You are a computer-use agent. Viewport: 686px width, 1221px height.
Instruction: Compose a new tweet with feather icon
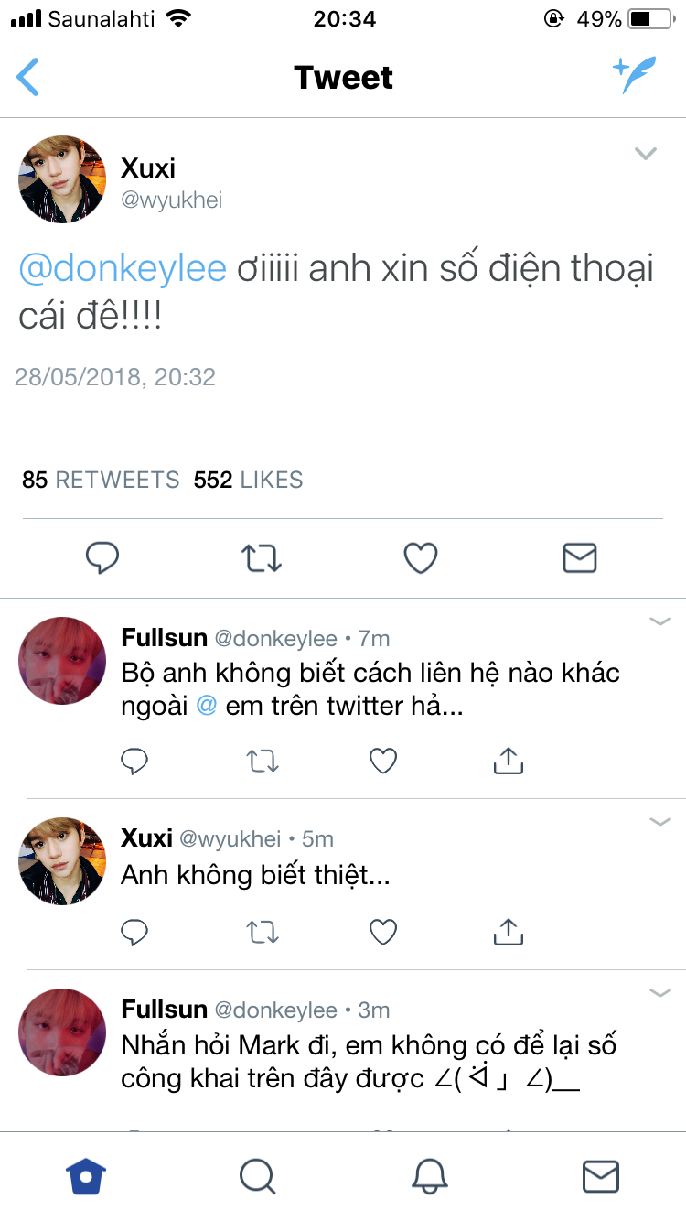point(634,76)
